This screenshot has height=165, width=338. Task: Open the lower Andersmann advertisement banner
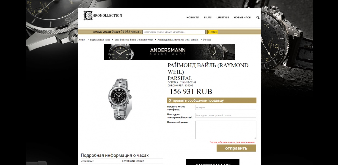pyautogui.click(x=213, y=162)
